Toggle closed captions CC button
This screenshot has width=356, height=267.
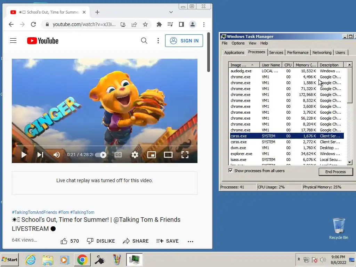[118, 155]
